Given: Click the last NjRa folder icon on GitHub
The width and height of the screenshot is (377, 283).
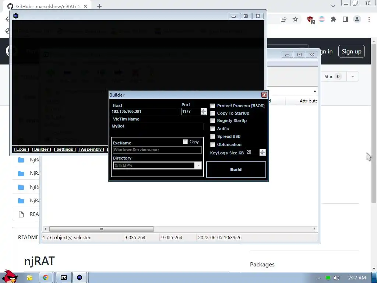Looking at the screenshot, I should tap(21, 201).
